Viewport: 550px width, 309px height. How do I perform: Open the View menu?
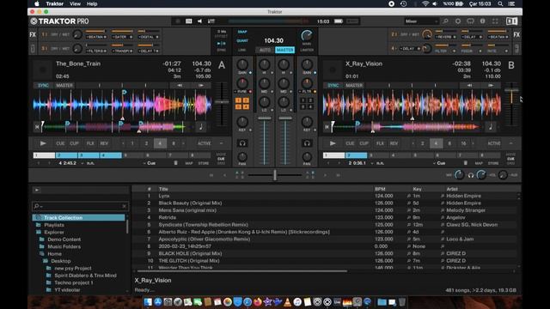tap(75, 3)
